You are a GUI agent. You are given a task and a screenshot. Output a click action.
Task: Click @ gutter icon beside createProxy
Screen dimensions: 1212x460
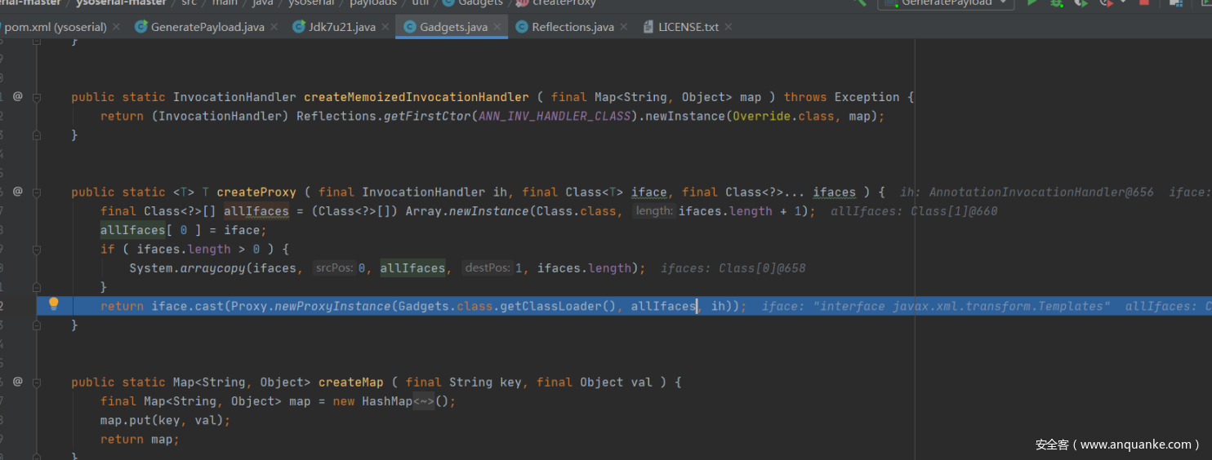[17, 192]
